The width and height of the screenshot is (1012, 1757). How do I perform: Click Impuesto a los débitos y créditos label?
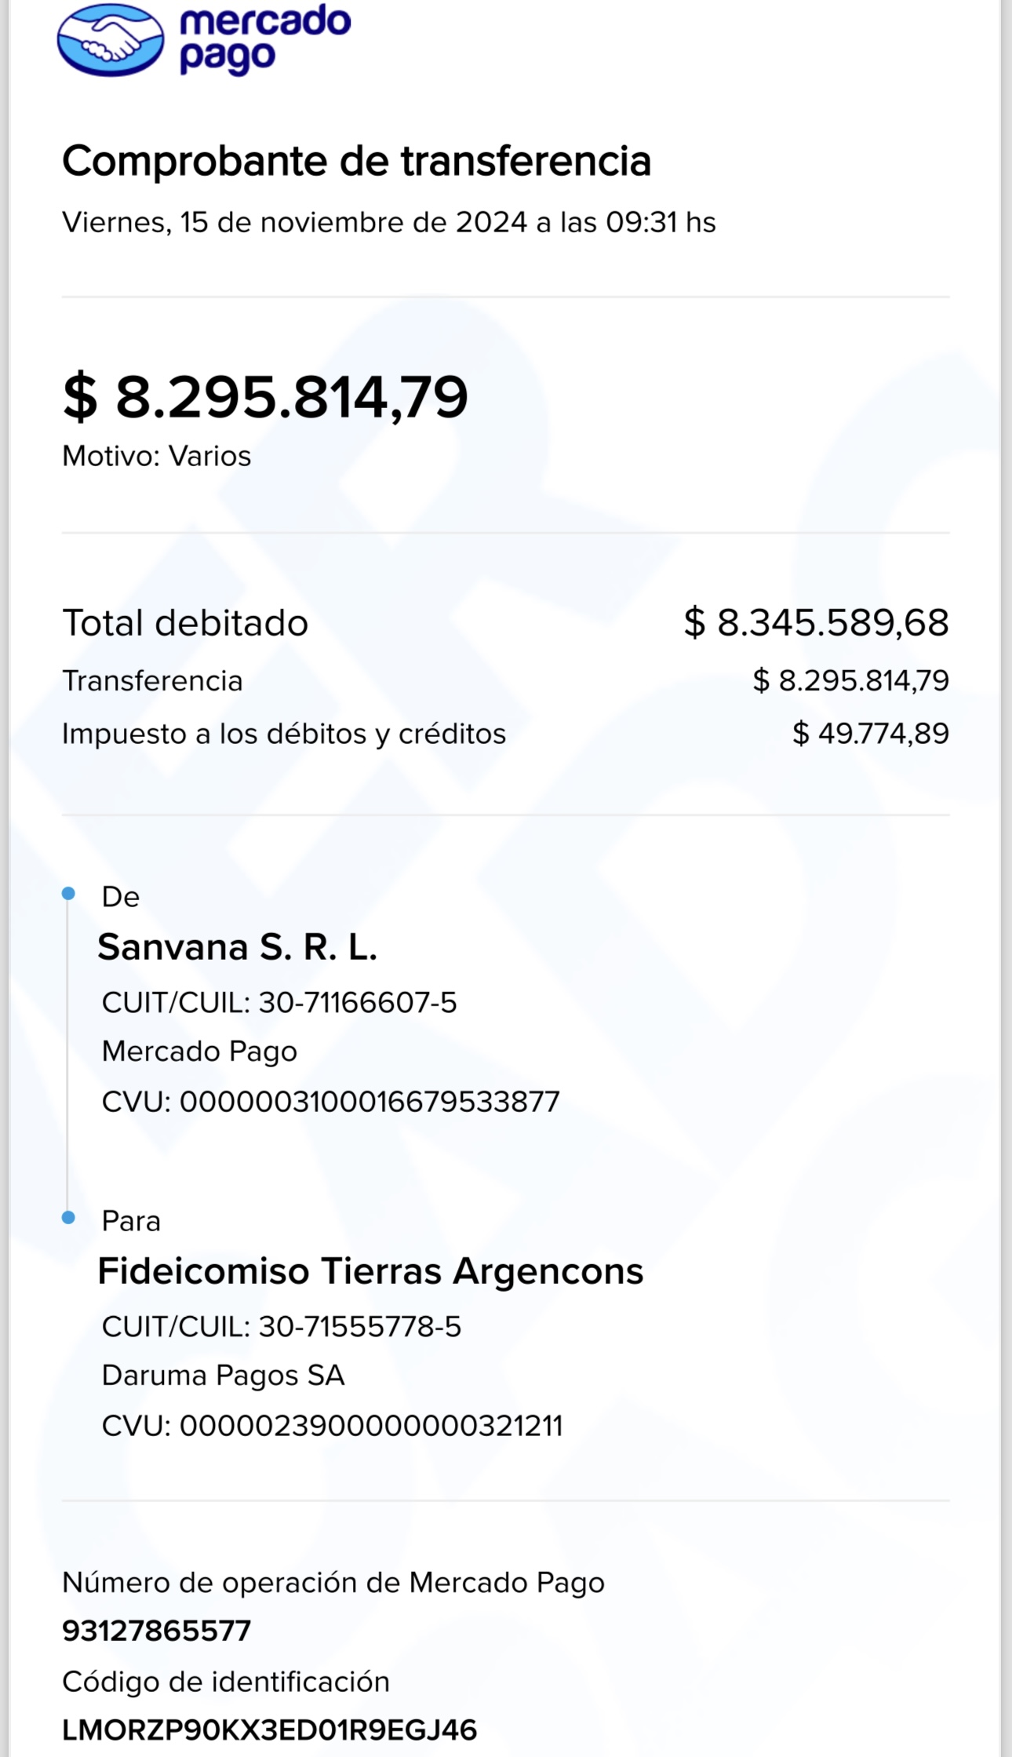284,734
